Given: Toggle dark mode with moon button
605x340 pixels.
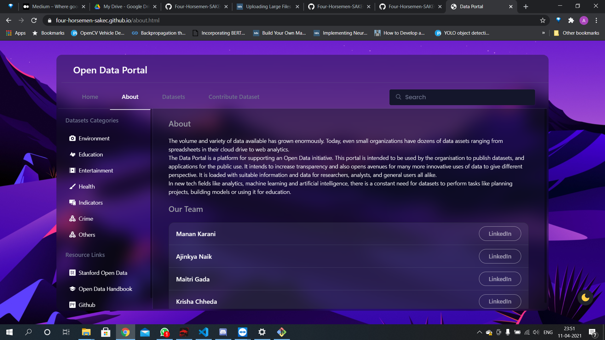Looking at the screenshot, I should tap(585, 297).
